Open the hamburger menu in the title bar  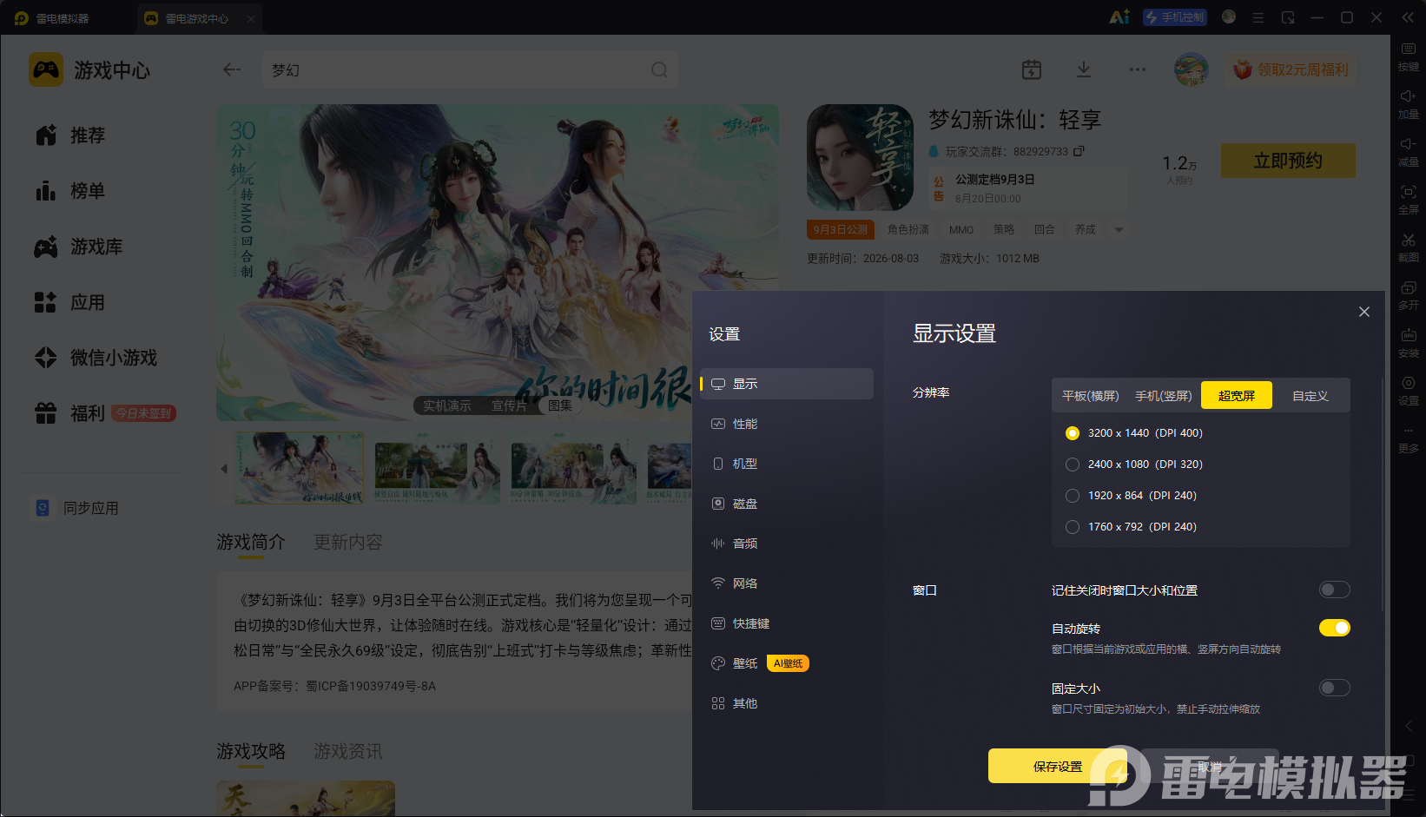tap(1258, 17)
